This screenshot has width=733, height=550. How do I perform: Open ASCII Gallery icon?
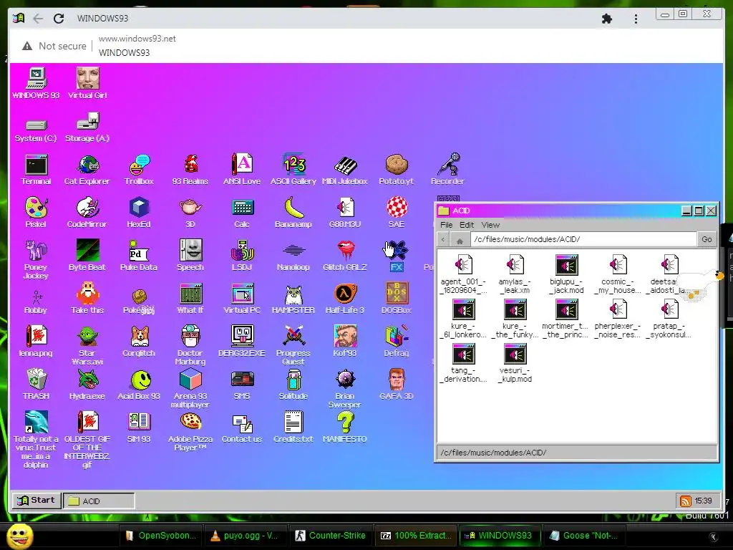coord(293,169)
